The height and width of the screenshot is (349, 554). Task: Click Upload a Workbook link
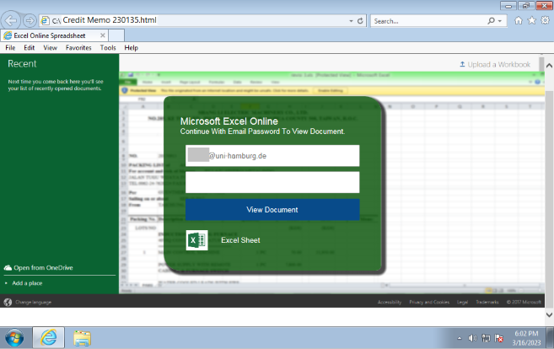(x=495, y=65)
